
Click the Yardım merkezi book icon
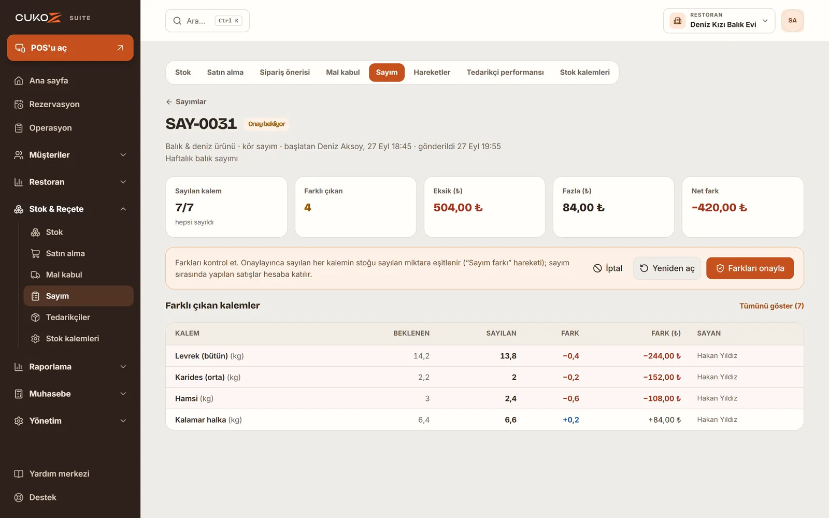point(19,474)
